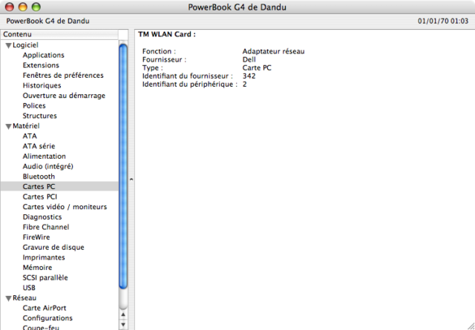Screen dimensions: 475x330
Task: Click the Dell supplier value
Action: pyautogui.click(x=249, y=59)
